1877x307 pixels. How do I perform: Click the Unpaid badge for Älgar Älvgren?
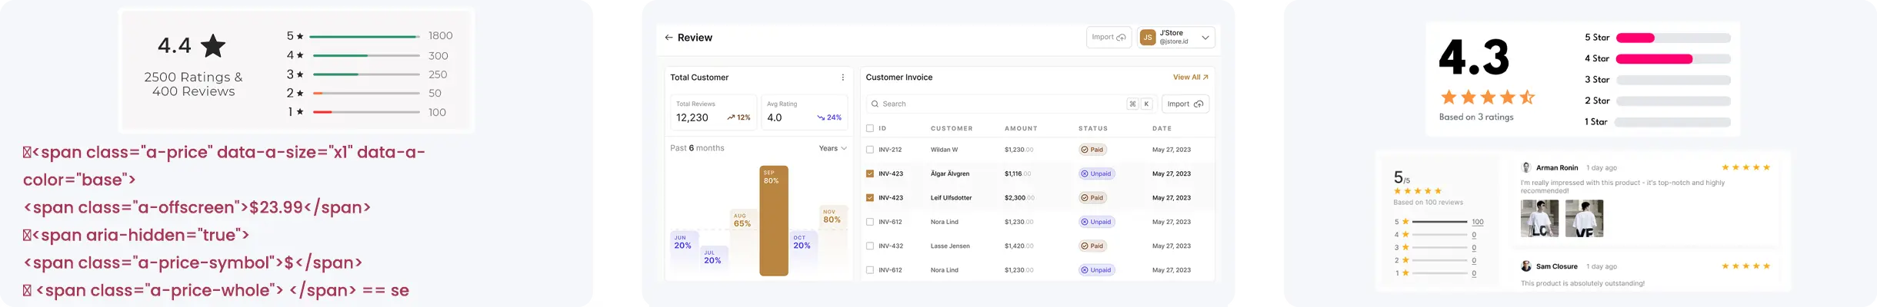pyautogui.click(x=1097, y=173)
